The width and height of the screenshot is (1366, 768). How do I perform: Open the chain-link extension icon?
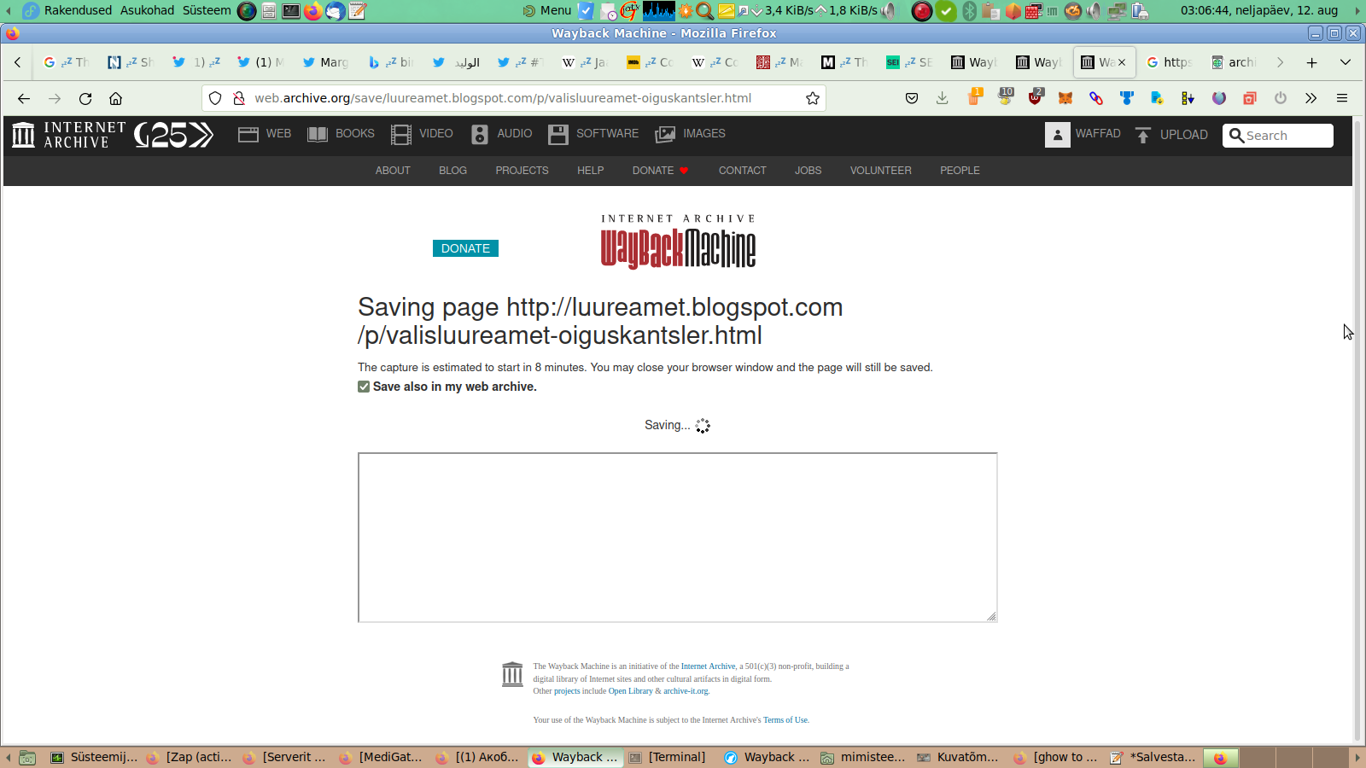(x=1096, y=98)
